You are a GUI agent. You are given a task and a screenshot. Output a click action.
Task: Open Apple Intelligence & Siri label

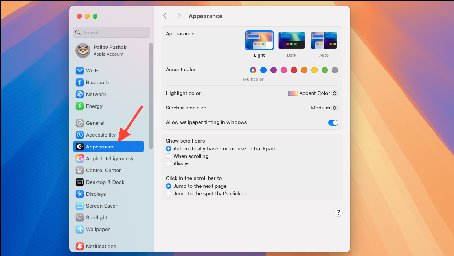click(112, 158)
